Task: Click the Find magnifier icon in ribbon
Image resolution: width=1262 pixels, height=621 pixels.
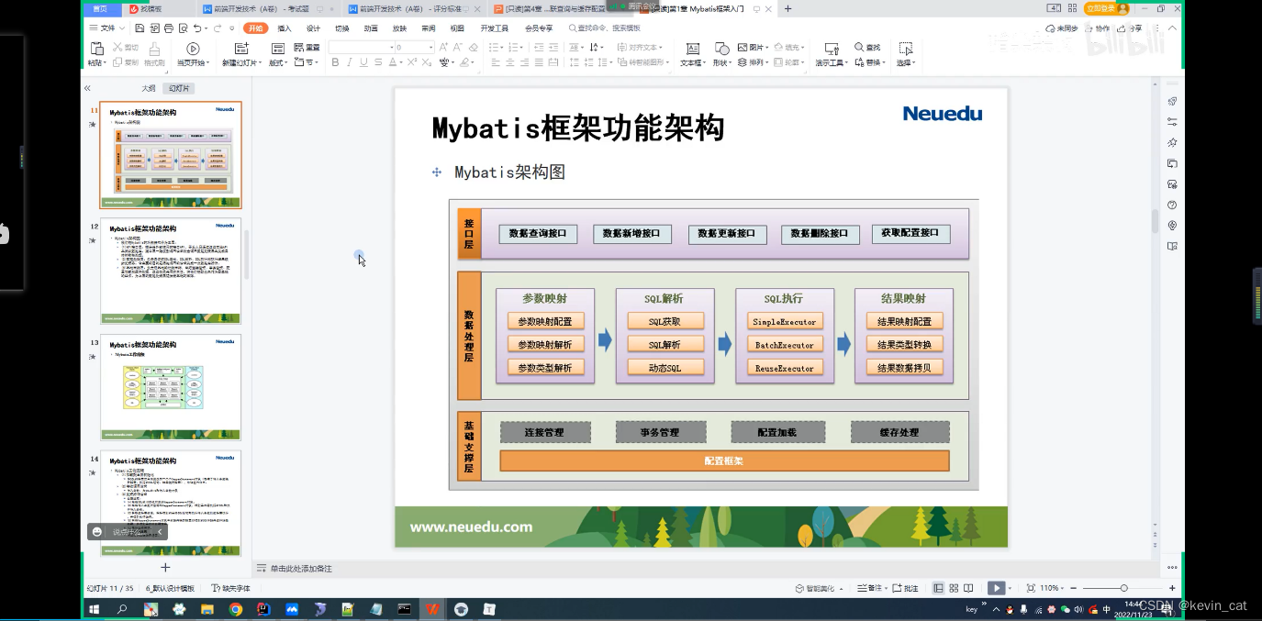Action: [860, 47]
